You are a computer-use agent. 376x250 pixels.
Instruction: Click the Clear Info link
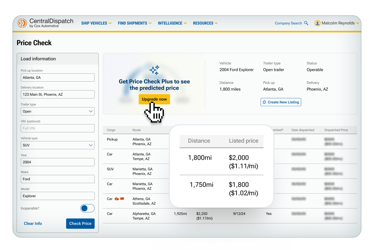[33, 224]
